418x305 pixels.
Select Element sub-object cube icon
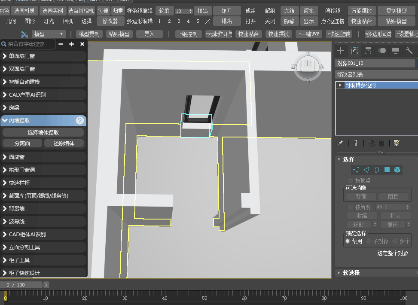397,170
